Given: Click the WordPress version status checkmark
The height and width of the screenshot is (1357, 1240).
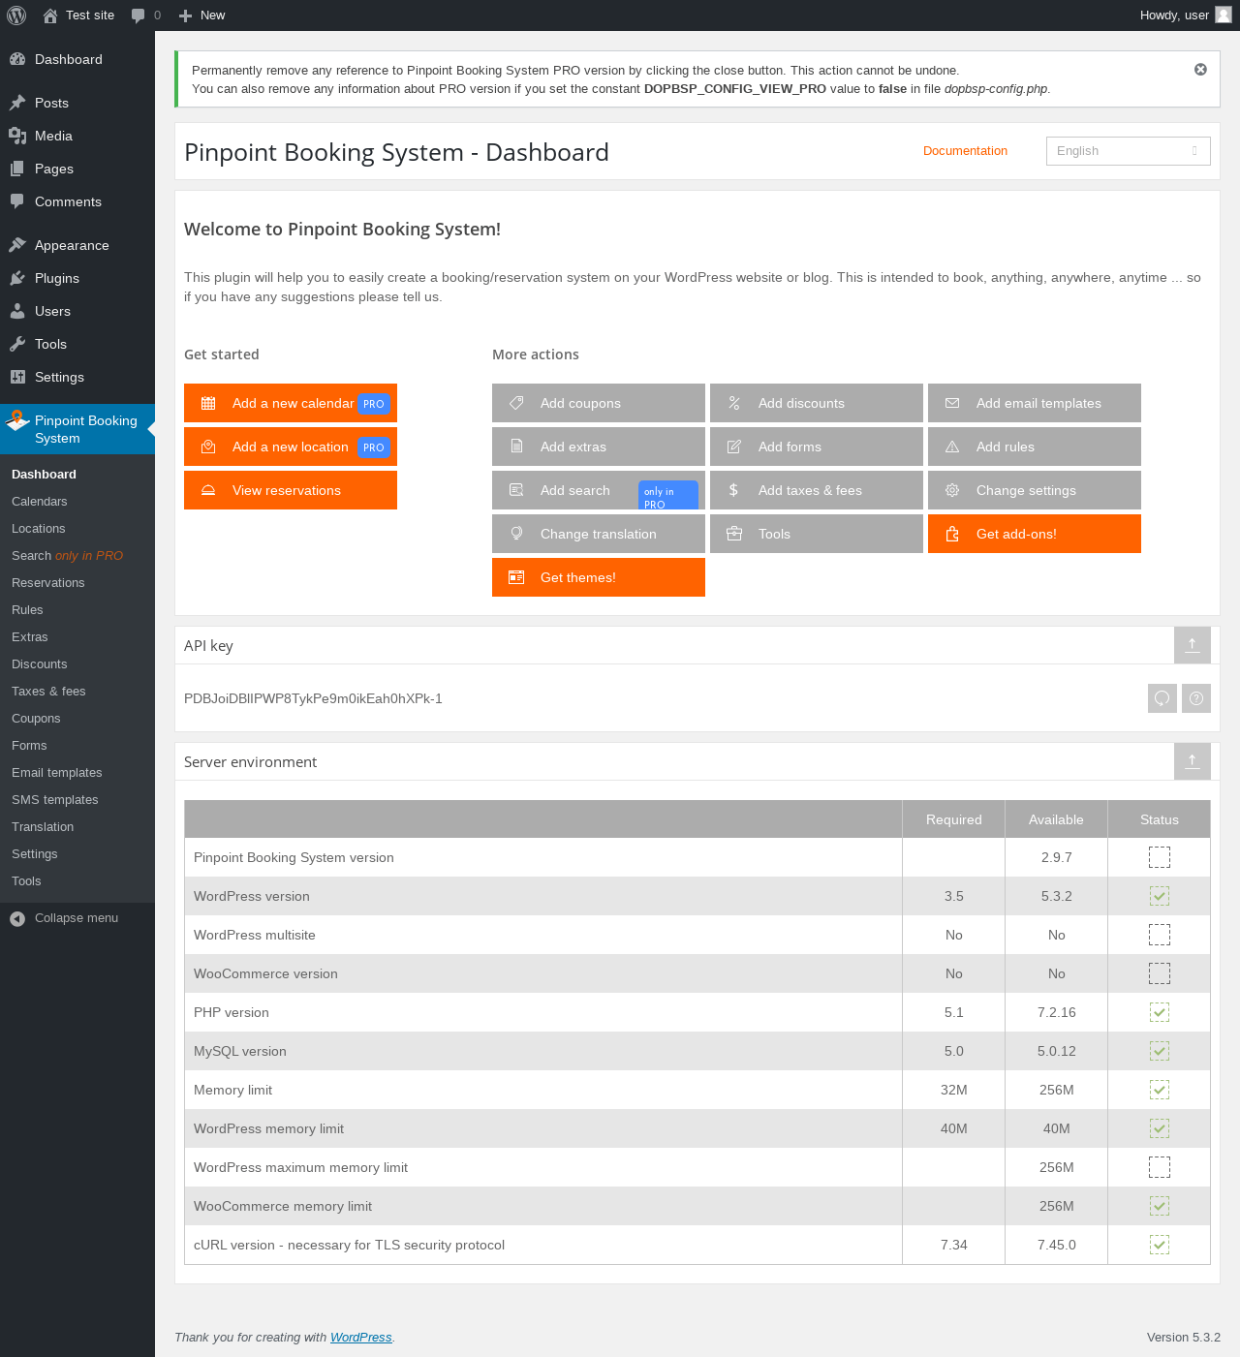Looking at the screenshot, I should [1160, 896].
